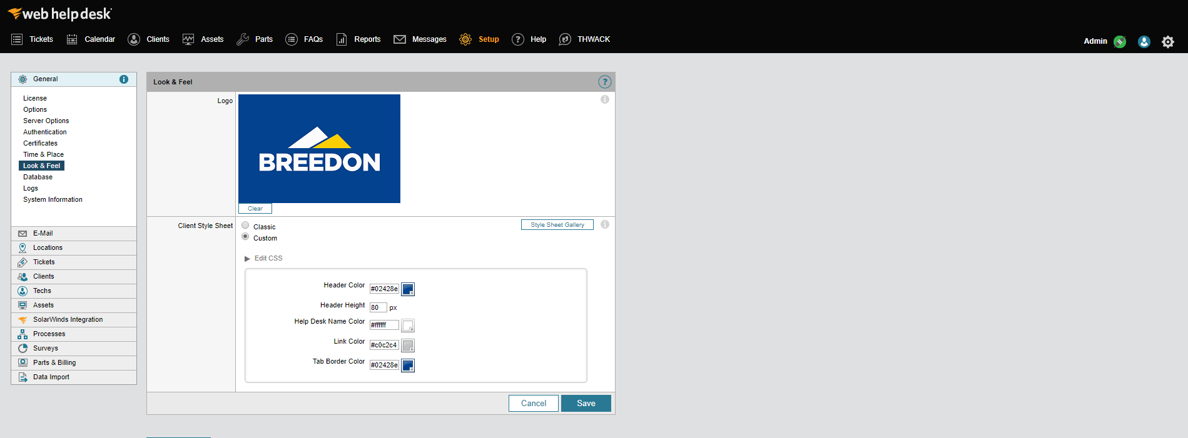1188x438 pixels.
Task: Open the Tickets list icon in top navigation
Action: (17, 39)
